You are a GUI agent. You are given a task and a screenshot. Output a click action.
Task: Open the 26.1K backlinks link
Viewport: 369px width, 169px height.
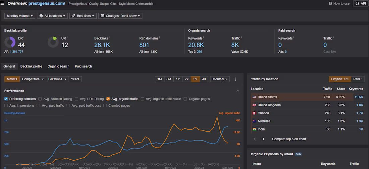pyautogui.click(x=103, y=45)
